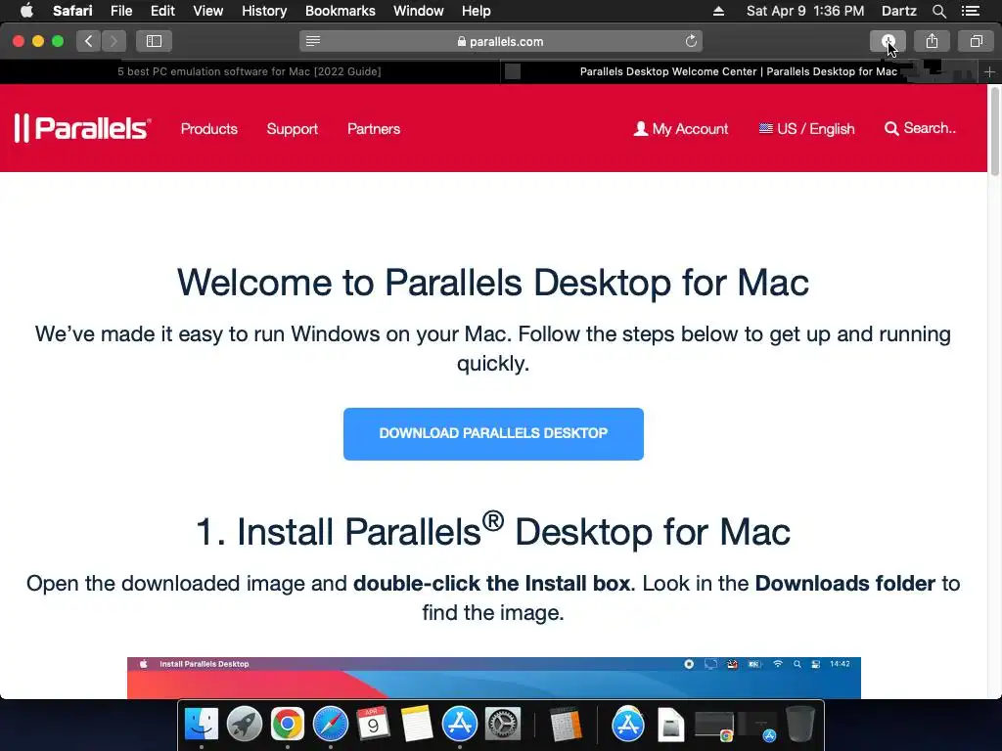
Task: Show the tab overview in Safari
Action: 976,41
